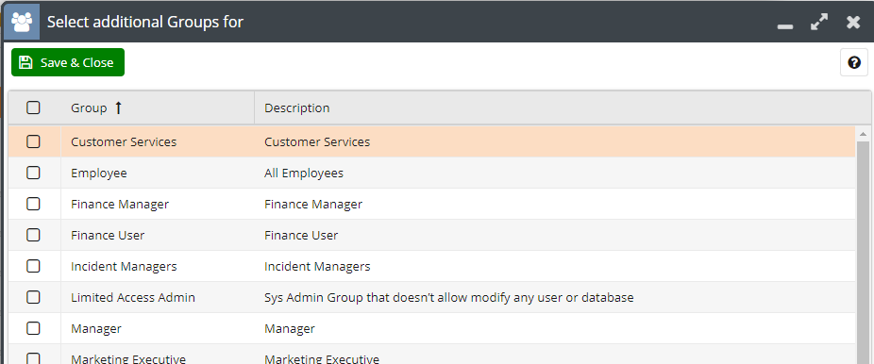This screenshot has width=874, height=364.
Task: Click the scrollbar up arrow
Action: 863,134
